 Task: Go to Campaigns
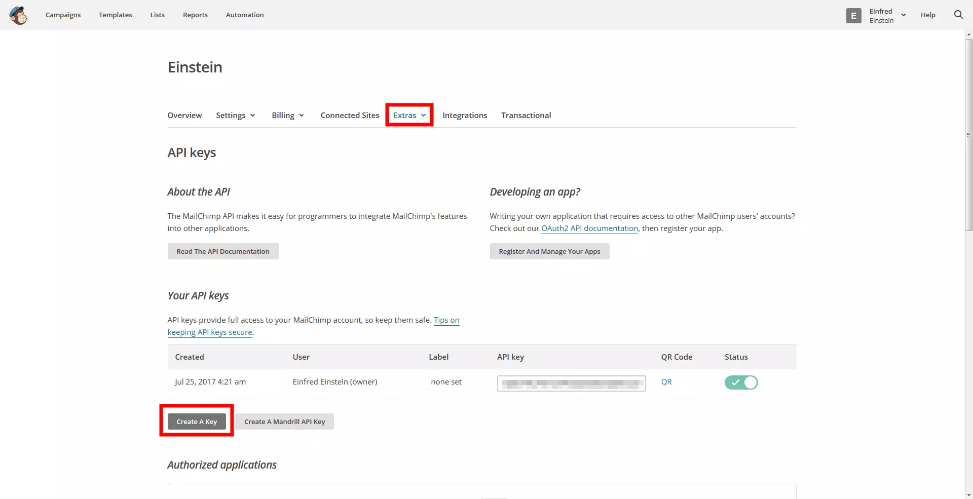pos(63,15)
